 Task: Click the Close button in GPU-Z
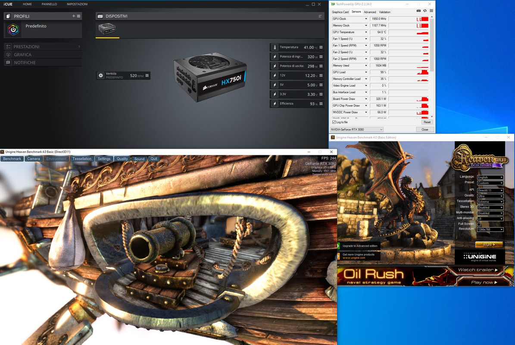(x=424, y=129)
